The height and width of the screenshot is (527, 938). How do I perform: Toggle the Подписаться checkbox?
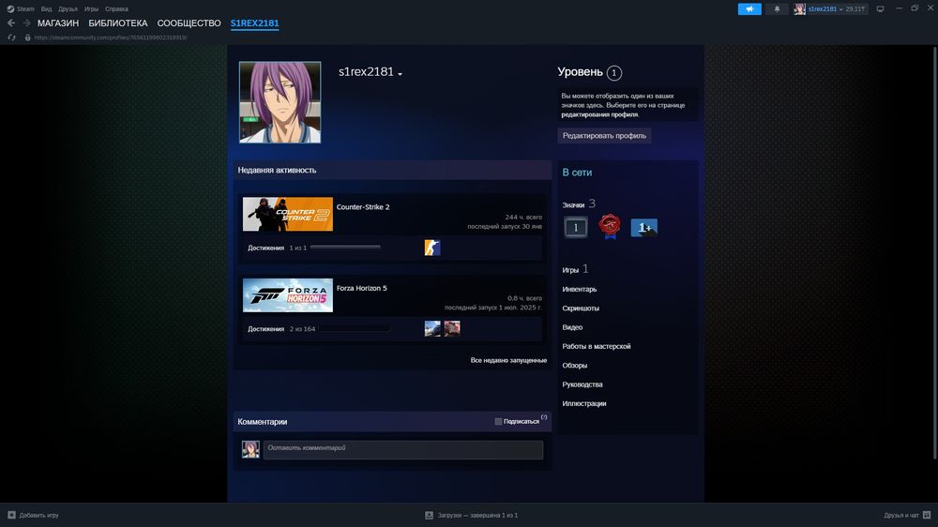[x=498, y=421]
